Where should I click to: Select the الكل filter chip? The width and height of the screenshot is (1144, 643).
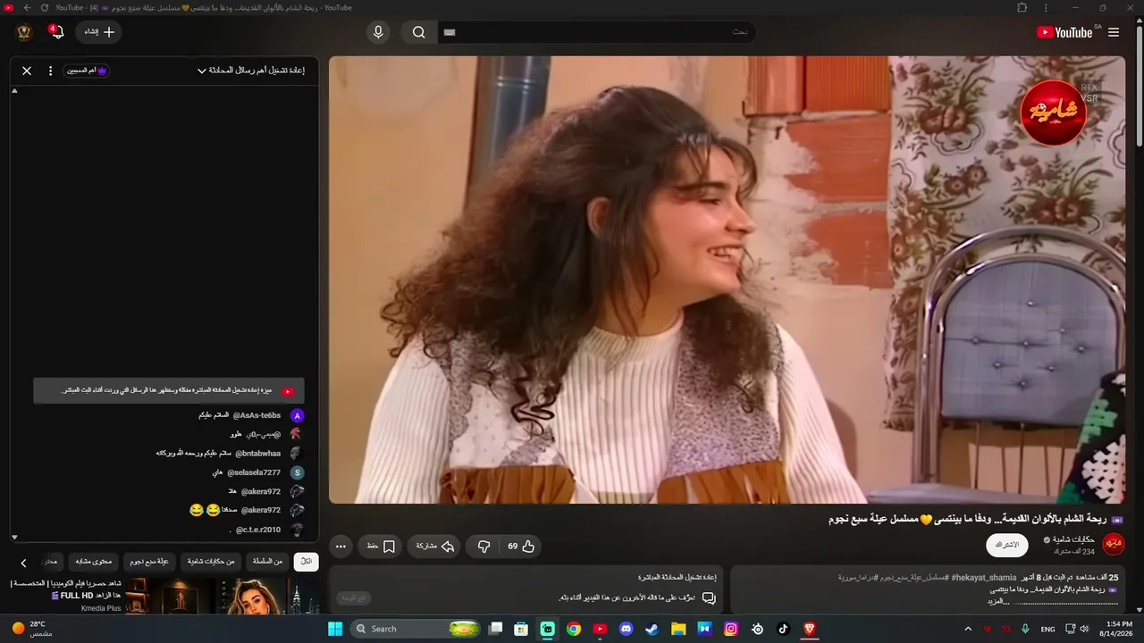306,562
